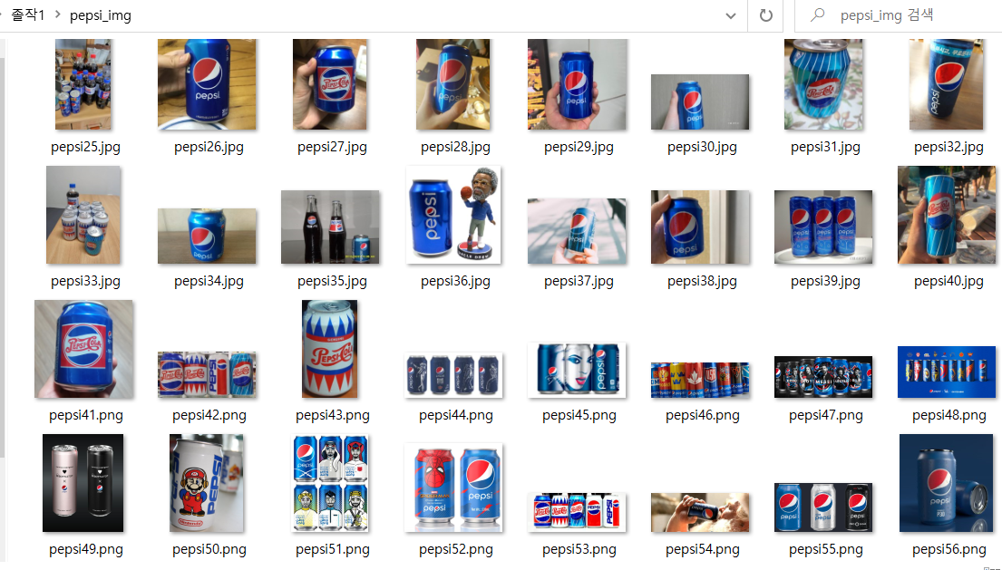1002x570 pixels.
Task: Select the pepsi55.png thumbnail
Action: coord(823,507)
